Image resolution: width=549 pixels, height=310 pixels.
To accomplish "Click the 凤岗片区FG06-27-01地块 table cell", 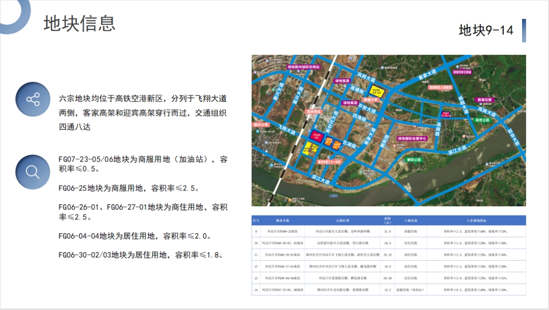I will click(283, 267).
